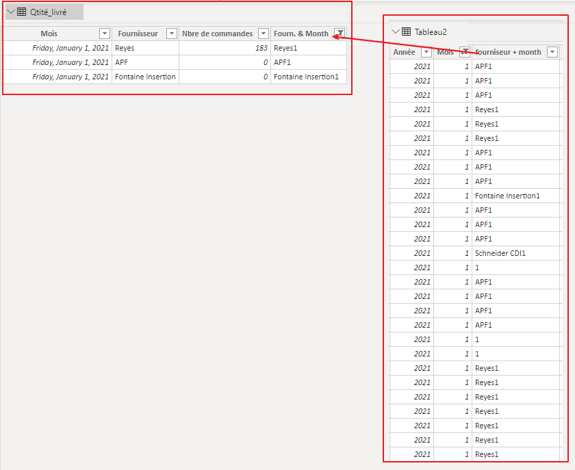Click the Fontaine Insertion supplier cell

[x=146, y=77]
